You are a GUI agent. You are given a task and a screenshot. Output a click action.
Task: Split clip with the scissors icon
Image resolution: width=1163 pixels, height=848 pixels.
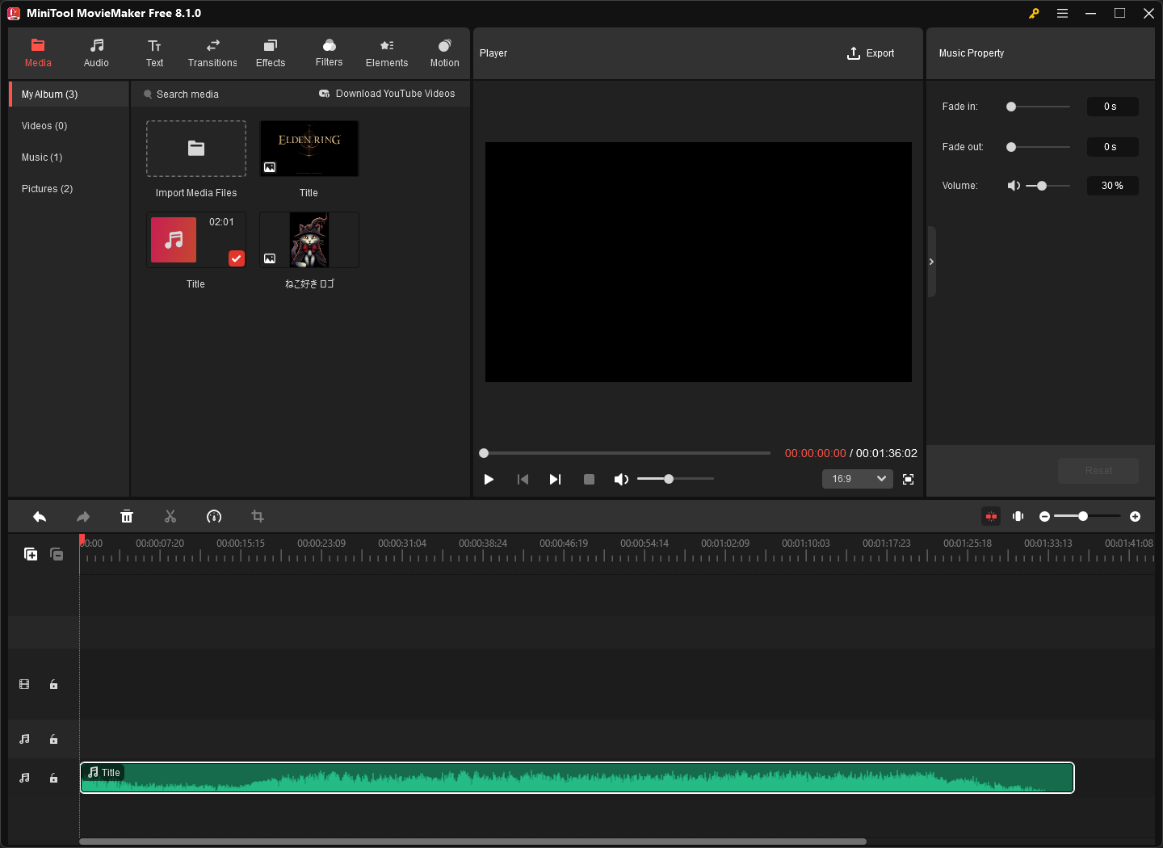(170, 517)
